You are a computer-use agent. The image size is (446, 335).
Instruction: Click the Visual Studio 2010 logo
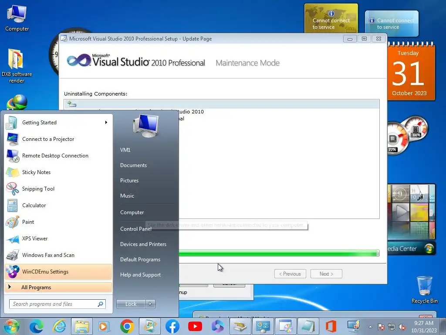click(x=136, y=60)
